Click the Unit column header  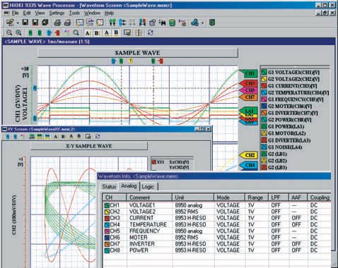coord(193,197)
